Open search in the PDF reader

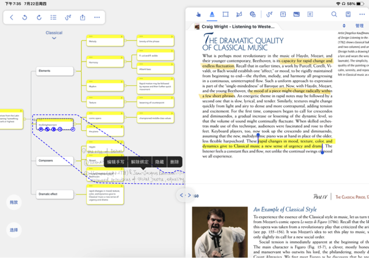click(x=334, y=14)
